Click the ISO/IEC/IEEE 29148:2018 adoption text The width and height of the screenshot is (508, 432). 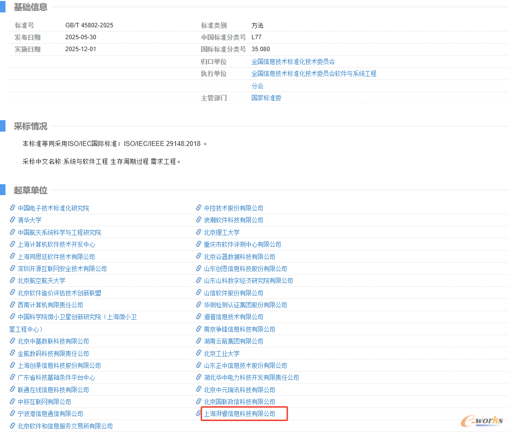click(x=114, y=144)
